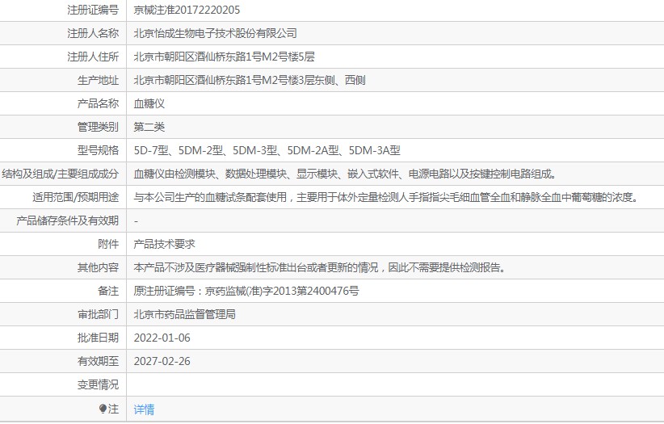
Task: Click the 审批部门 label
Action: coord(98,314)
